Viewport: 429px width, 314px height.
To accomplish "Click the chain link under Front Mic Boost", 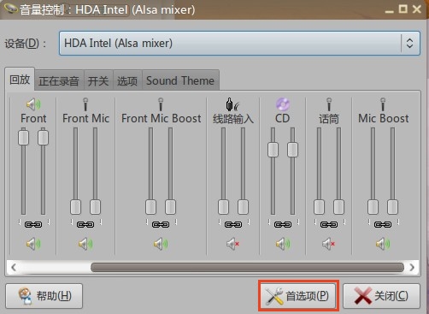I will 161,224.
